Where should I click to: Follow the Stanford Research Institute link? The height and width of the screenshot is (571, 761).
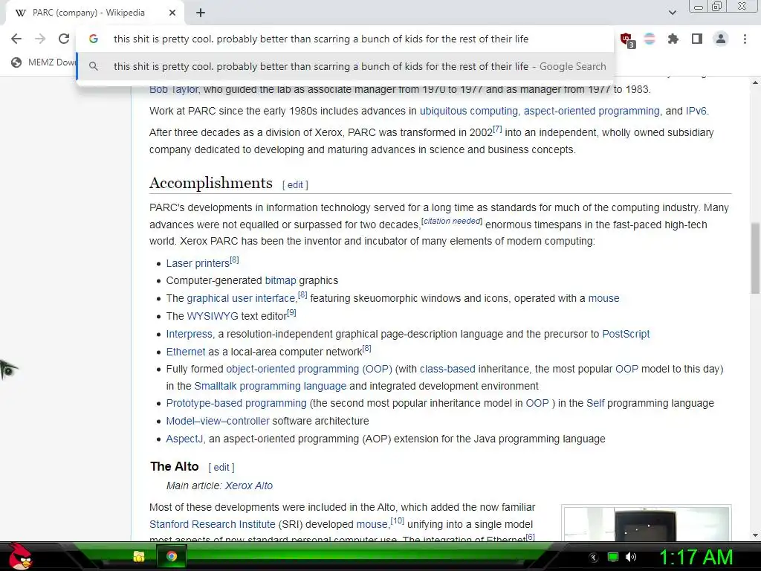click(212, 524)
